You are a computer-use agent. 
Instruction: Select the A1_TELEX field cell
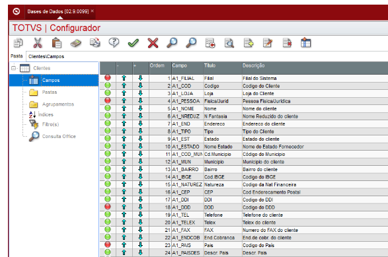coord(187,223)
